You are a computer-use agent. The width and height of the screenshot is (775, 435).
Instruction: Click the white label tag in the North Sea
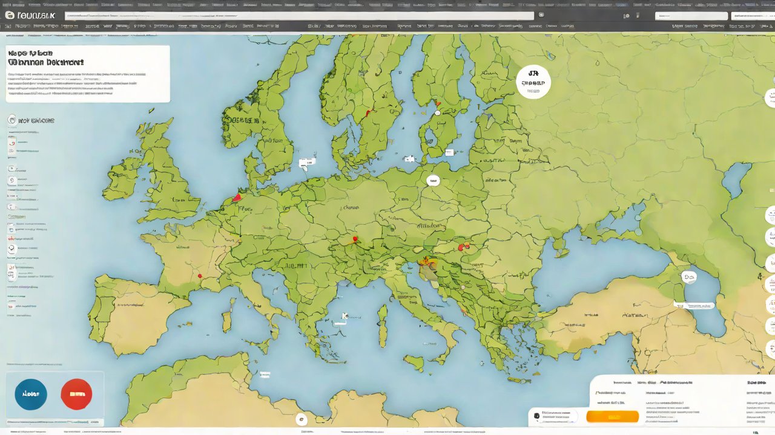point(307,162)
